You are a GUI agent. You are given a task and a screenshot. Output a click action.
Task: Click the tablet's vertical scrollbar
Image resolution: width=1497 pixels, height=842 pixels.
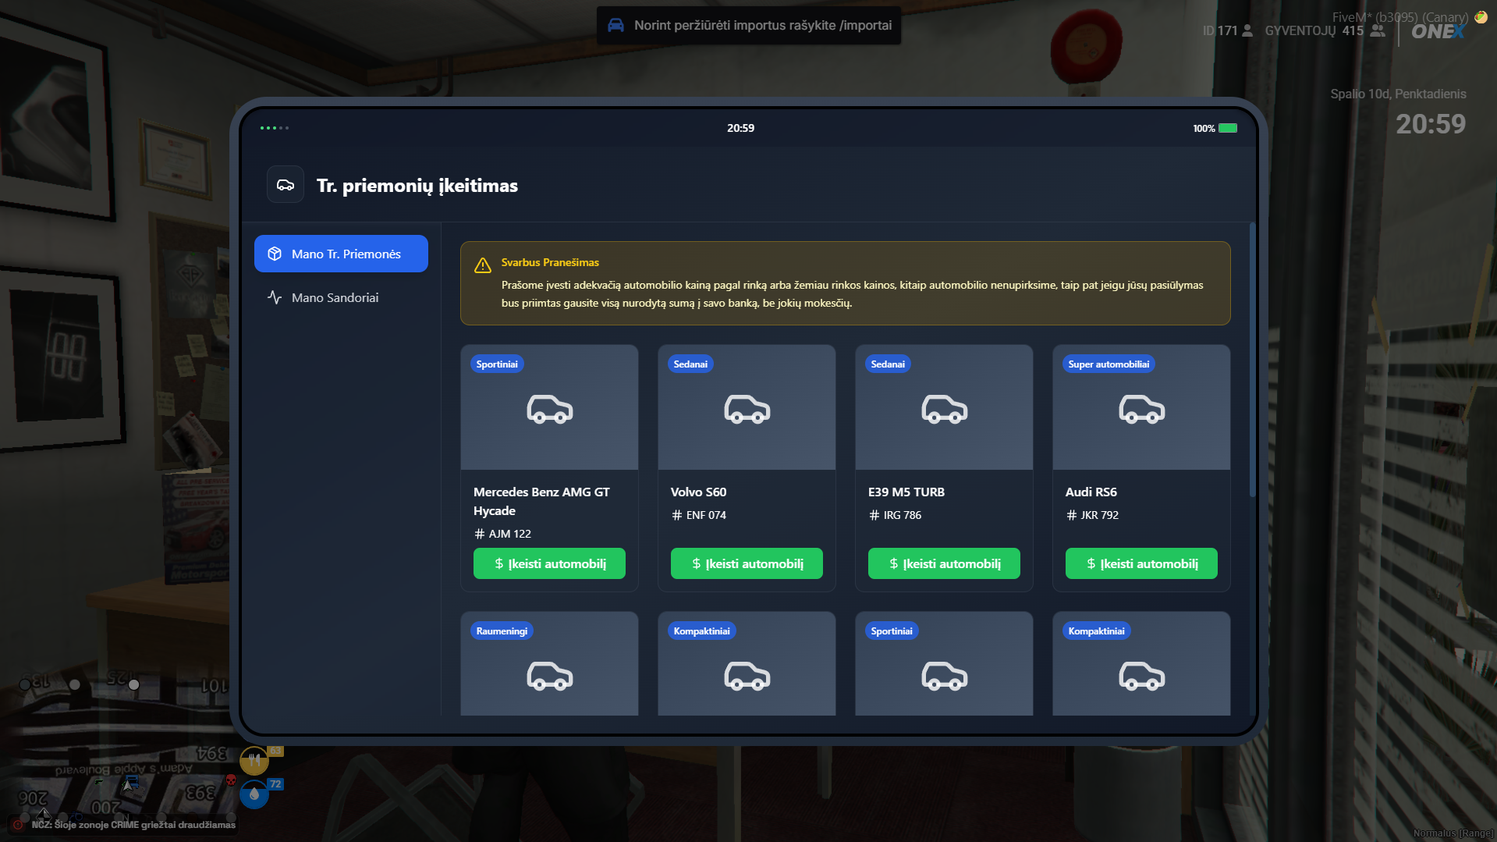(x=1252, y=359)
